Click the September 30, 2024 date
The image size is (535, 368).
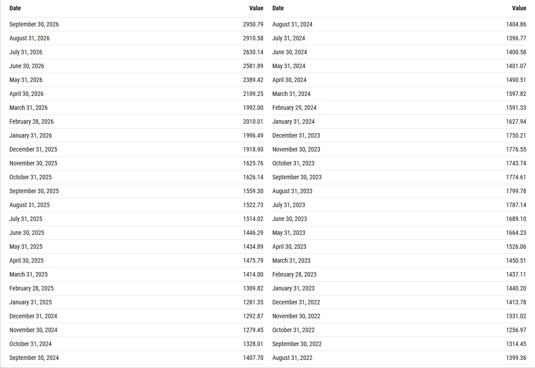[x=34, y=358]
